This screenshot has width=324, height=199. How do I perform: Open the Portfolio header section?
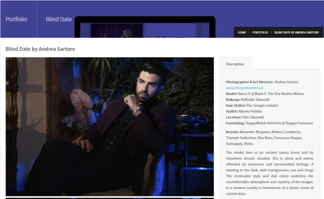[16, 19]
